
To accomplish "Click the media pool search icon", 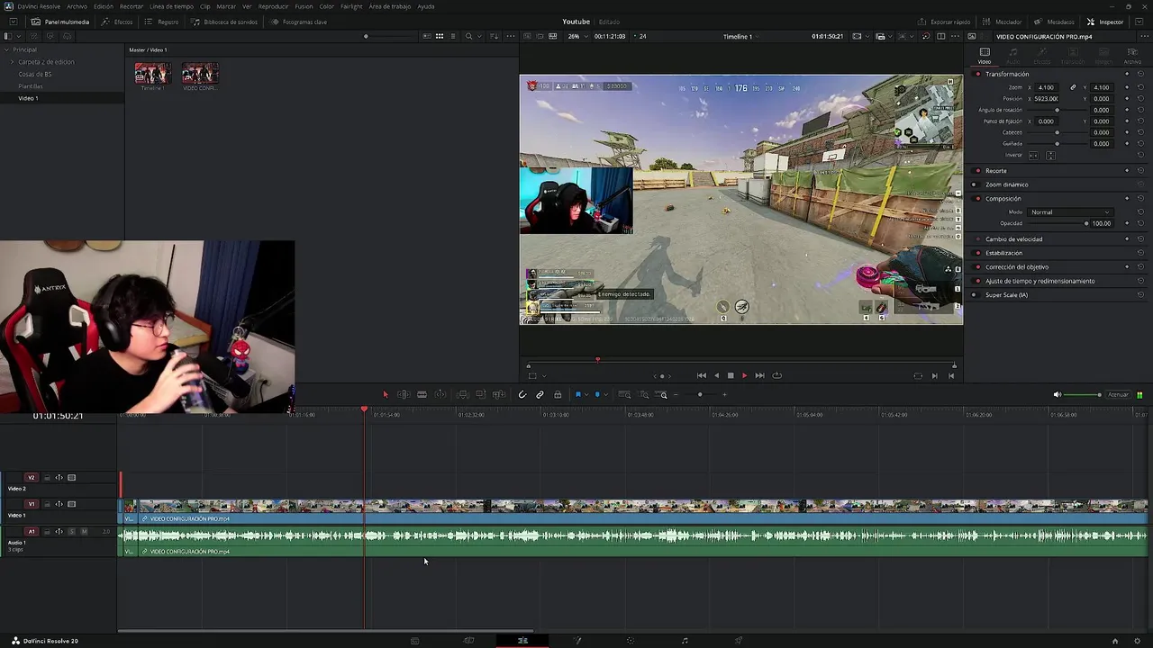I will (x=468, y=36).
